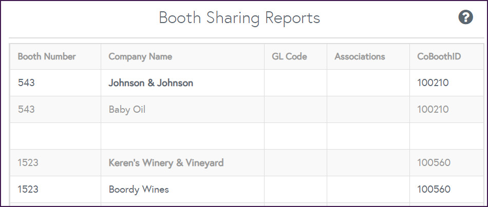
Task: Sort by Booth Number column header
Action: [x=47, y=56]
